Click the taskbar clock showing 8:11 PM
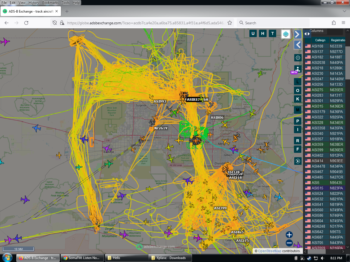The height and width of the screenshot is (262, 350). pyautogui.click(x=336, y=258)
